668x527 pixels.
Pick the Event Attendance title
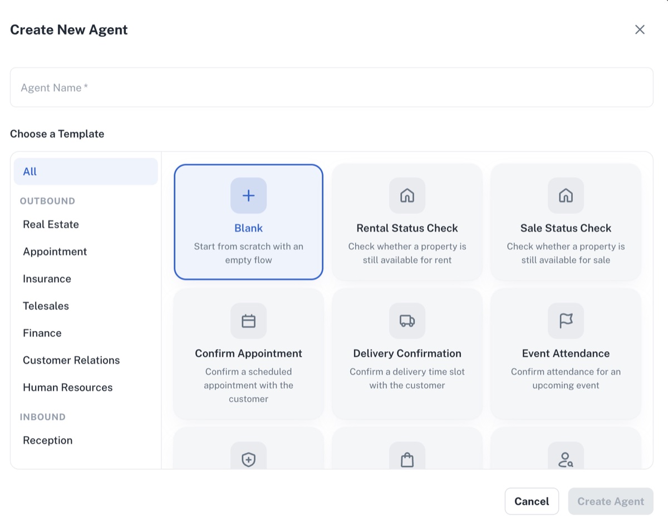pos(566,353)
